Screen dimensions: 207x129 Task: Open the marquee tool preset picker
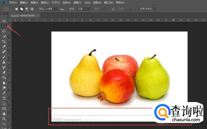7,9
